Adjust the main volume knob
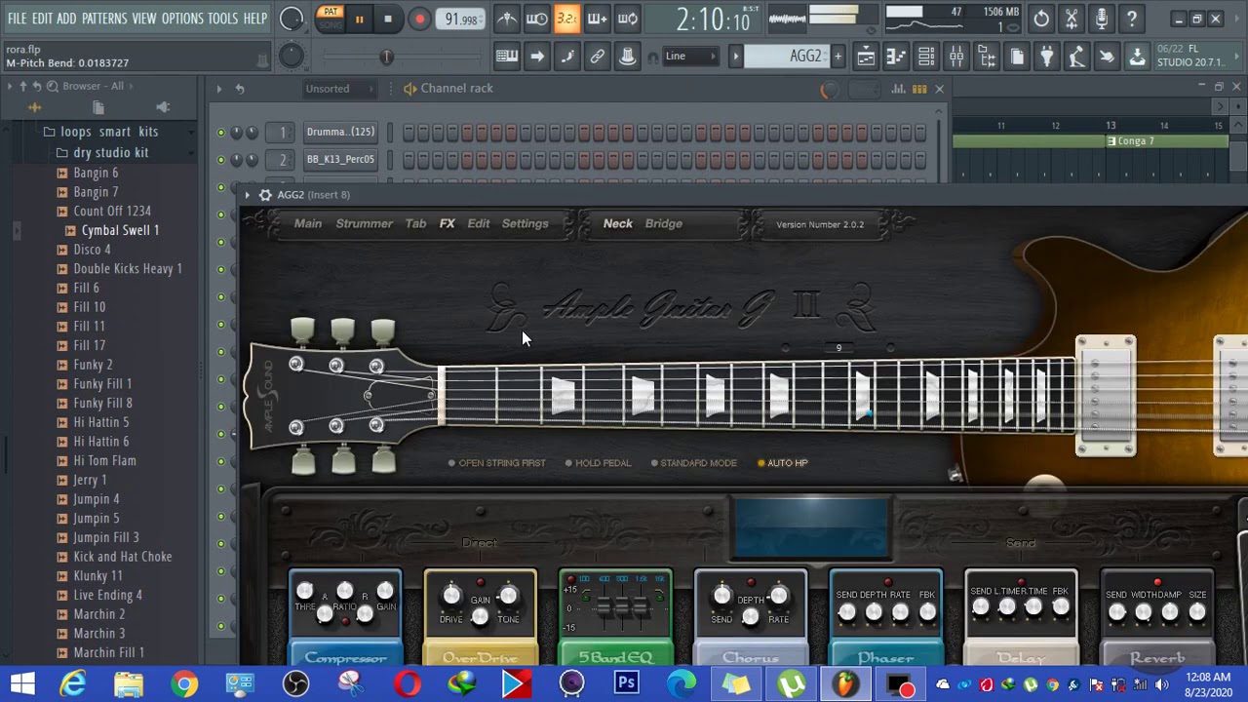The image size is (1248, 702). (292, 19)
